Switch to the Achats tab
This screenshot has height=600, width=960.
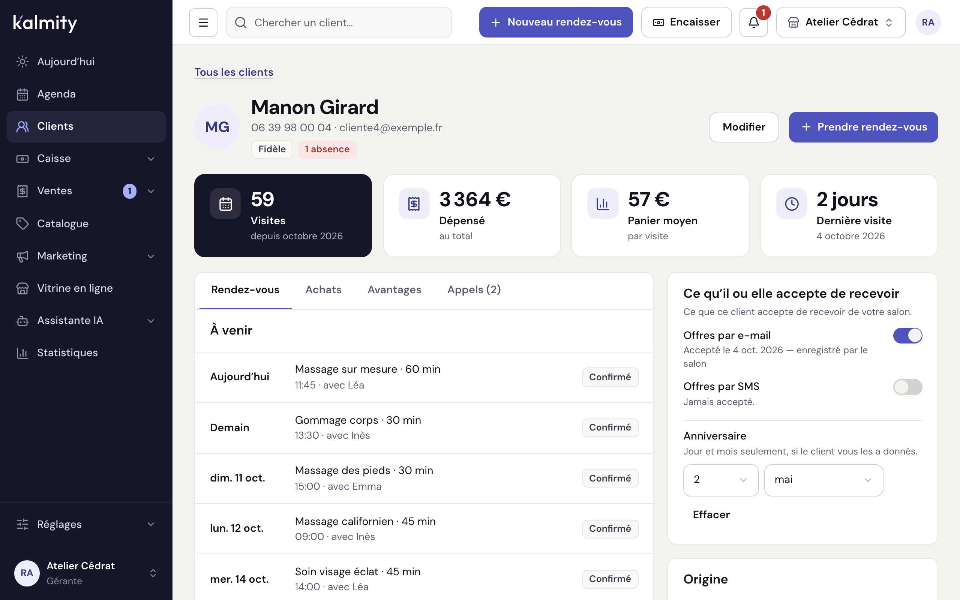pos(323,290)
